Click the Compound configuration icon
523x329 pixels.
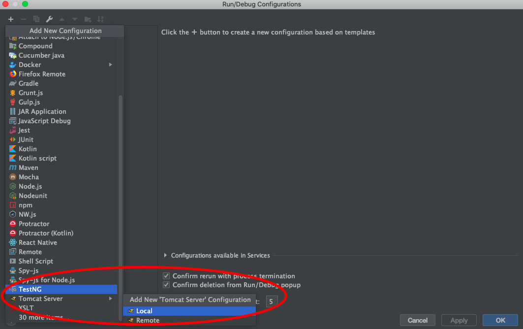tap(13, 46)
